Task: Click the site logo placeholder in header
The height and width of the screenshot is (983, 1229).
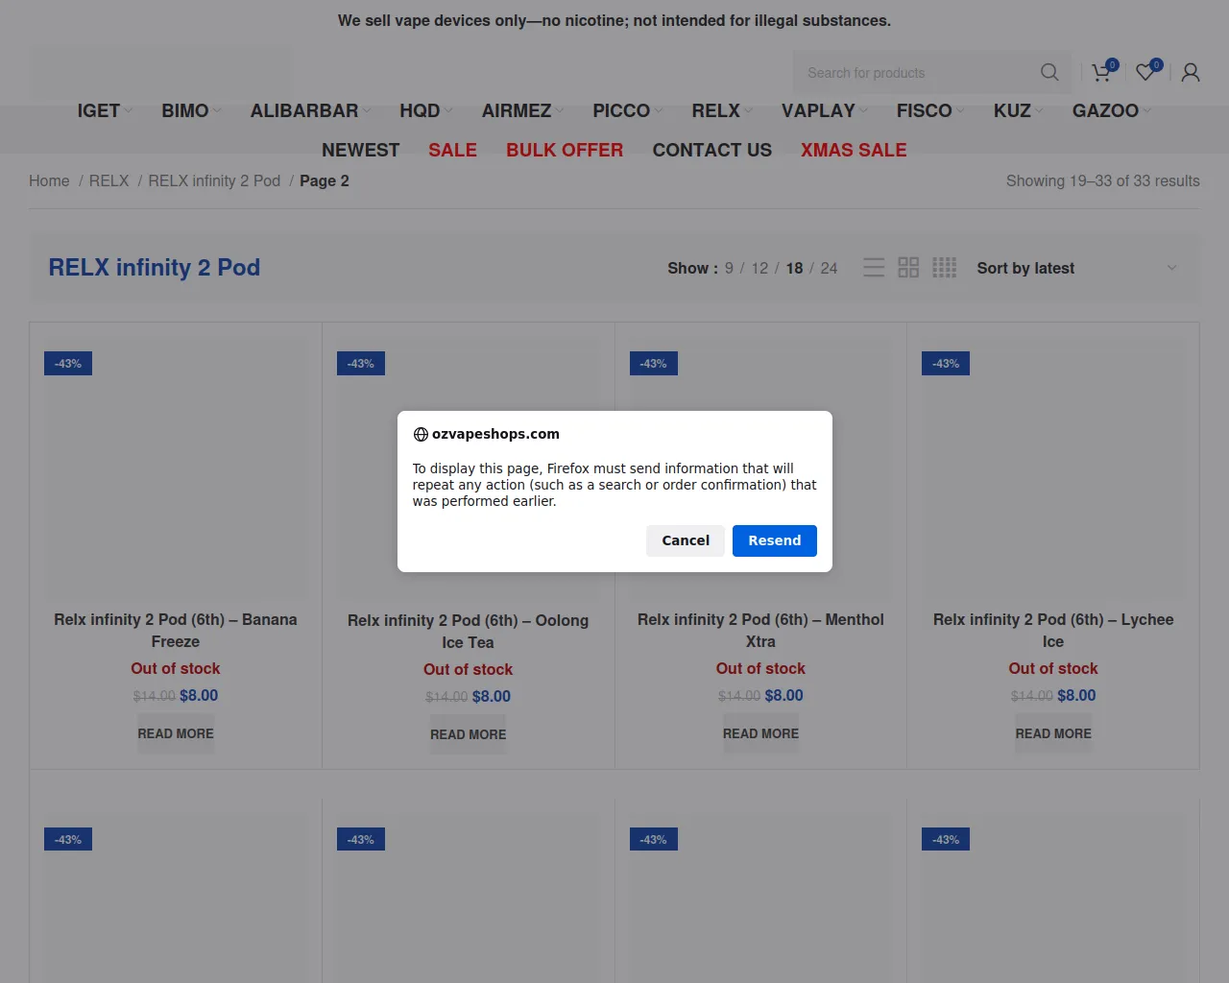Action: point(161,72)
